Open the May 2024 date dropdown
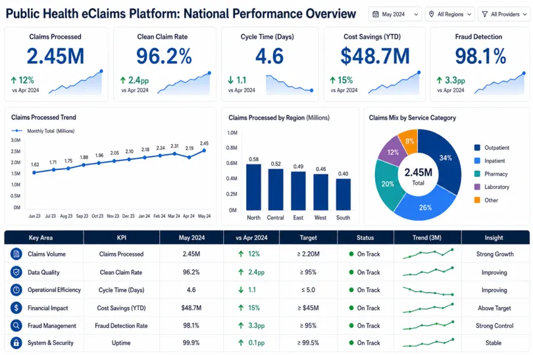533x355 pixels. 395,14
